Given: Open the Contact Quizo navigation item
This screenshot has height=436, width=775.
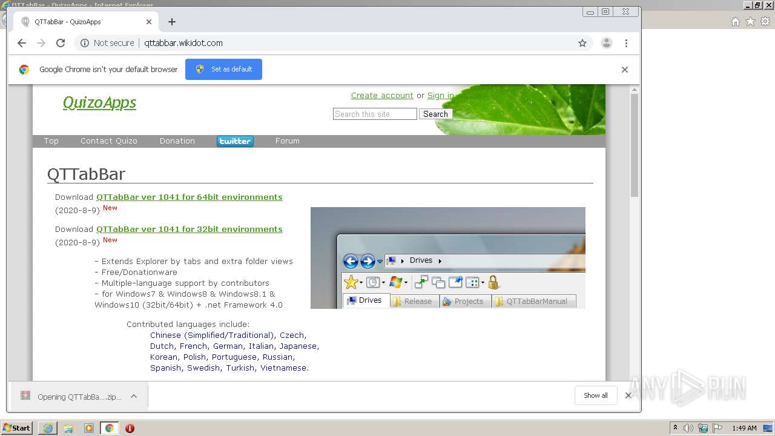Looking at the screenshot, I should pyautogui.click(x=109, y=140).
